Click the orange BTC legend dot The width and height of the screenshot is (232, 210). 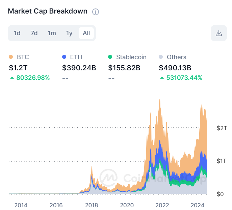coord(11,57)
